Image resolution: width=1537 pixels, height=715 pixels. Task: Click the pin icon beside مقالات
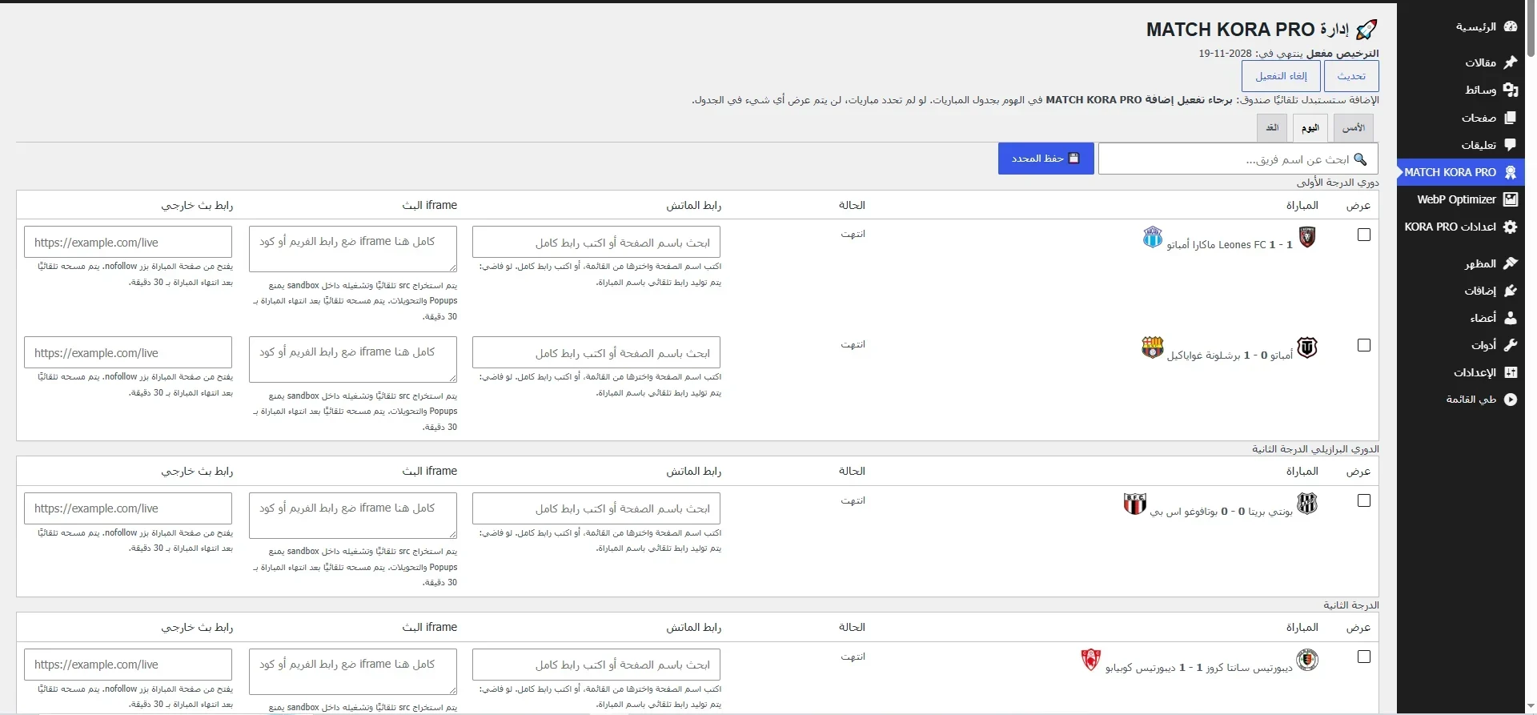point(1511,62)
